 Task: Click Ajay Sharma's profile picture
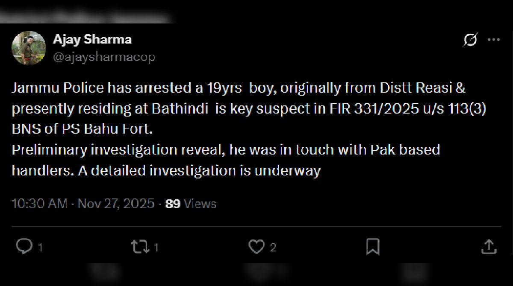click(x=29, y=47)
